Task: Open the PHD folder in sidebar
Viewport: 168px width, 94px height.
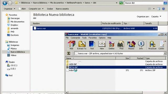Action: pos(11,32)
